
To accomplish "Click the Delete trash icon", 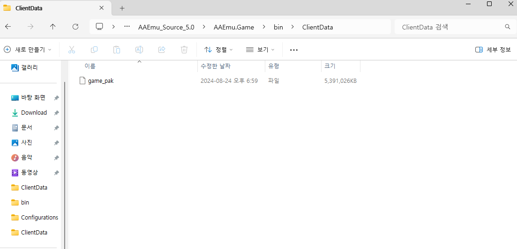I will 184,50.
